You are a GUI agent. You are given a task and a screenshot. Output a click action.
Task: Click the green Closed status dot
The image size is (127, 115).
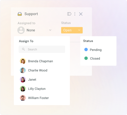point(86,58)
